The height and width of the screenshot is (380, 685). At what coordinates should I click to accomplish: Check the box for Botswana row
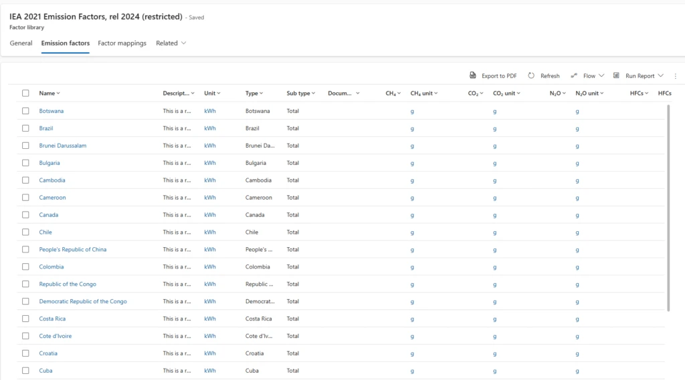point(25,111)
